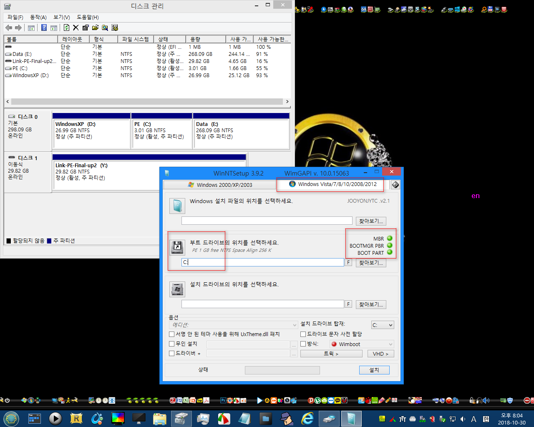Click the volume list horizontal scrollbar
Screen dimensions: 534x427
pyautogui.click(x=147, y=101)
